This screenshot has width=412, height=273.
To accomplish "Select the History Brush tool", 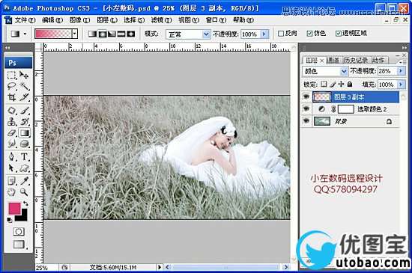I will 24,121.
